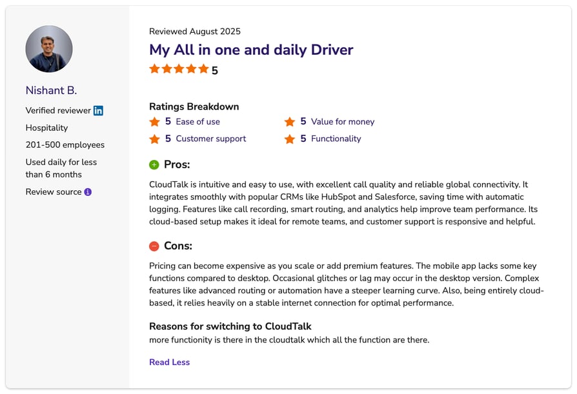
Task: Click the overall rating number 5 beside stars
Action: tap(215, 70)
